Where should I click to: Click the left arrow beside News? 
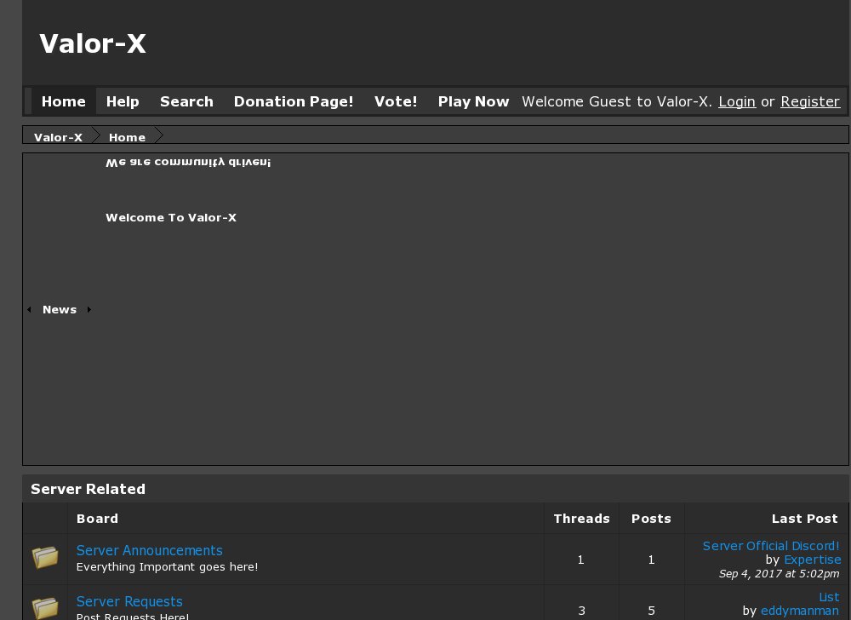[29, 310]
